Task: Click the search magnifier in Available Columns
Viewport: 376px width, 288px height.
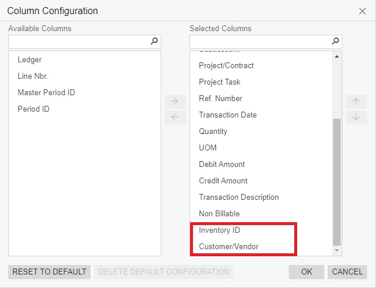Action: pyautogui.click(x=154, y=41)
